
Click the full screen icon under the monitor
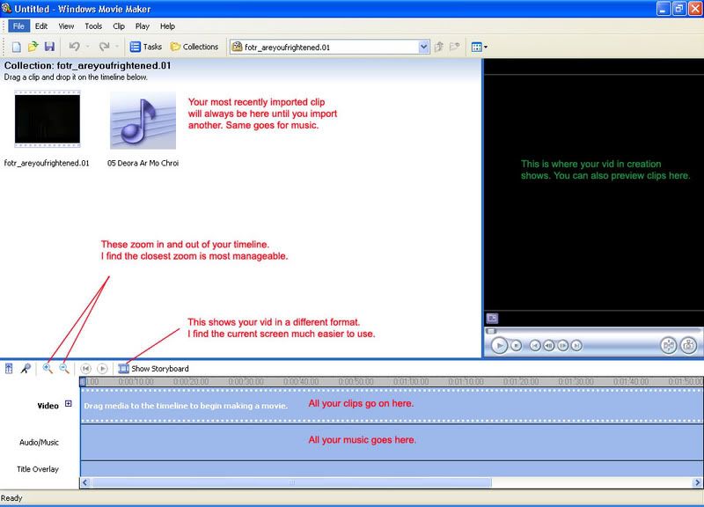click(x=492, y=319)
